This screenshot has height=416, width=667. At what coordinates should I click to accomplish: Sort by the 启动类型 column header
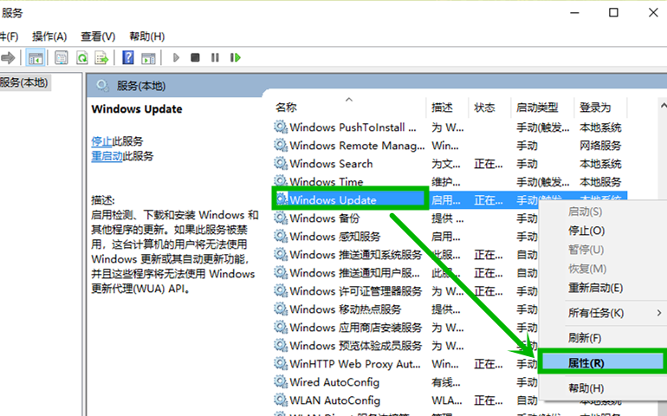(x=542, y=107)
